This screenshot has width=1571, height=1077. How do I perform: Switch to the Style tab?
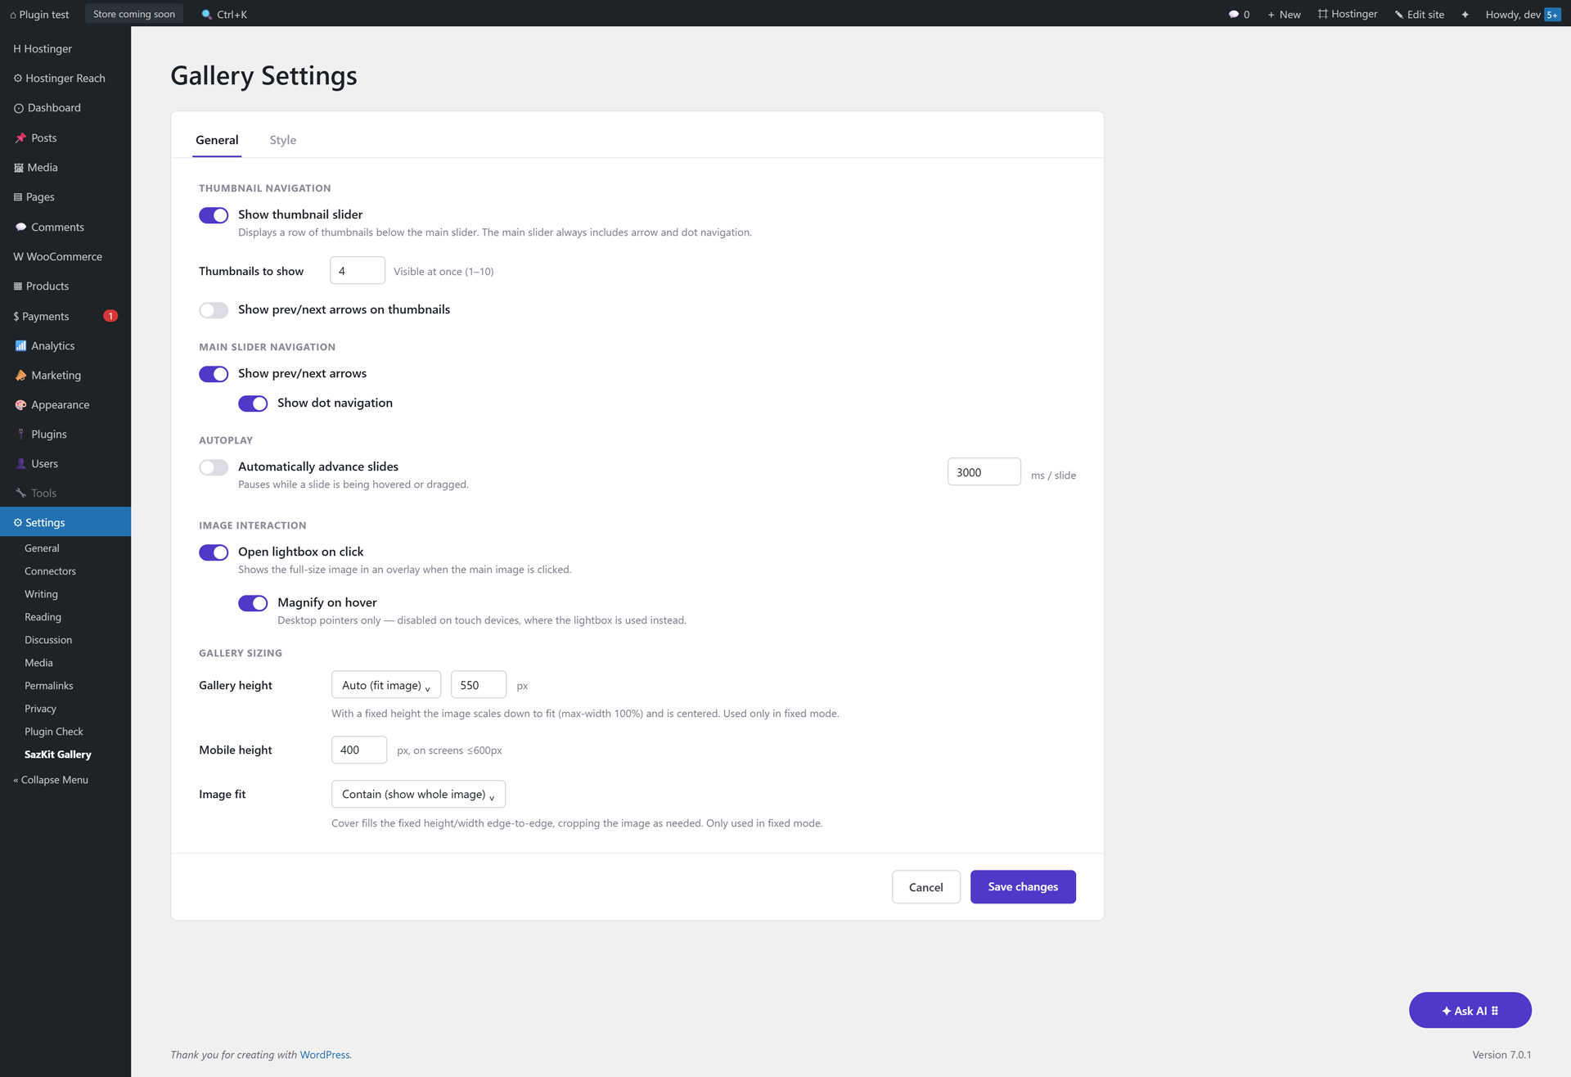click(x=283, y=140)
